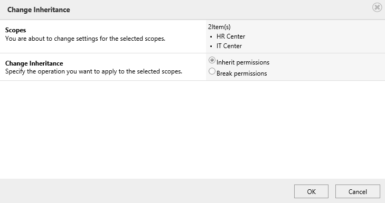Click the Break permissions label text
The height and width of the screenshot is (203, 385).
click(241, 73)
